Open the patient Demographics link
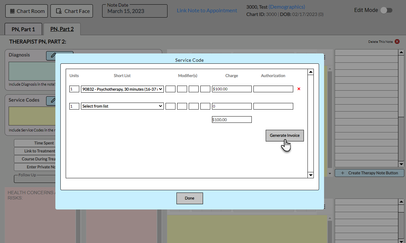 tap(287, 7)
